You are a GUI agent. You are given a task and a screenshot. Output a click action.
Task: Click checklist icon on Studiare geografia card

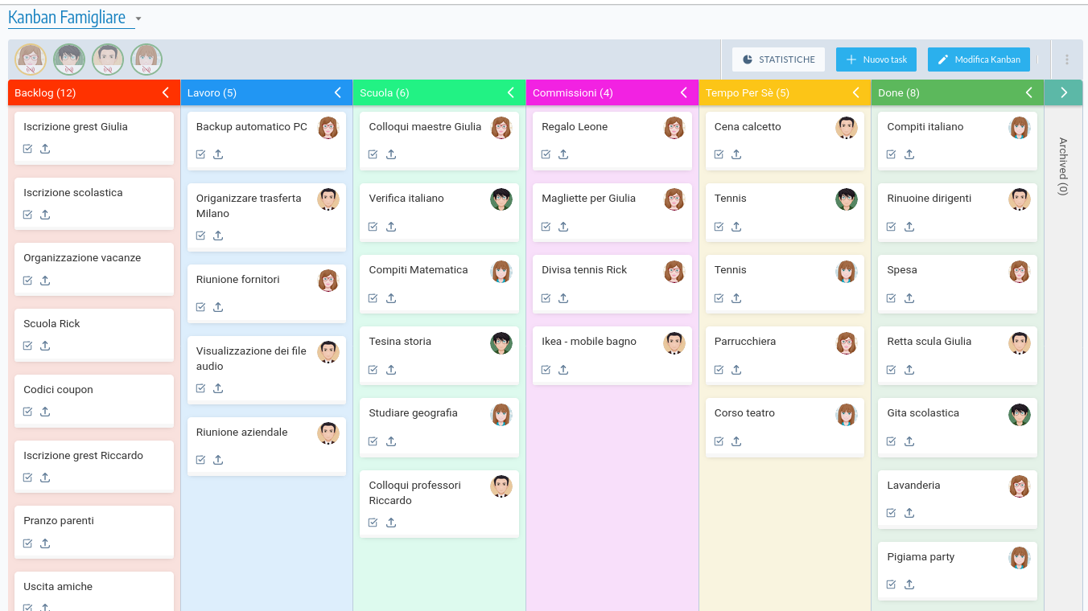373,441
